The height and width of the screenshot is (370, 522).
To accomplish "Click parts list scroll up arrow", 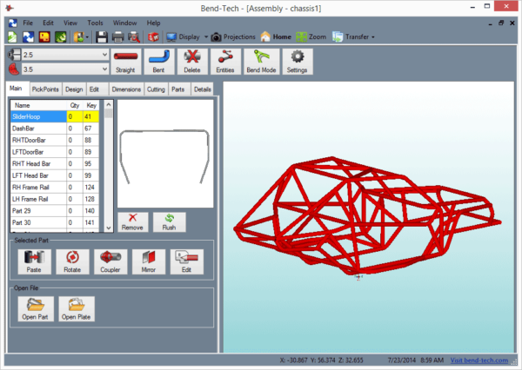I will click(109, 104).
